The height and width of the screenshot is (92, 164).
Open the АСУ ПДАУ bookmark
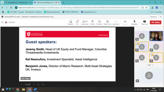point(16,12)
